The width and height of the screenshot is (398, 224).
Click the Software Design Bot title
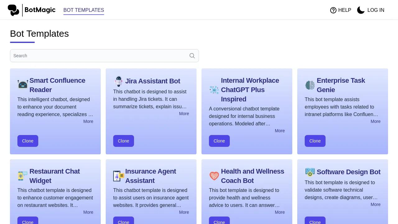tap(349, 172)
